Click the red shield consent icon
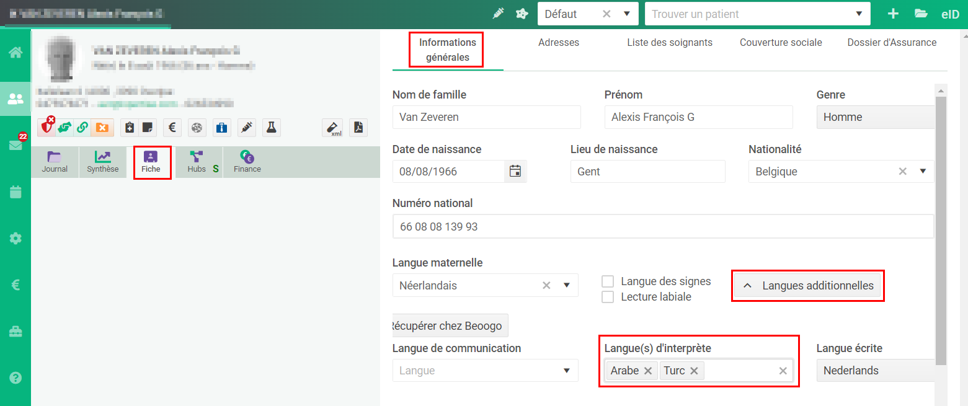 click(48, 127)
